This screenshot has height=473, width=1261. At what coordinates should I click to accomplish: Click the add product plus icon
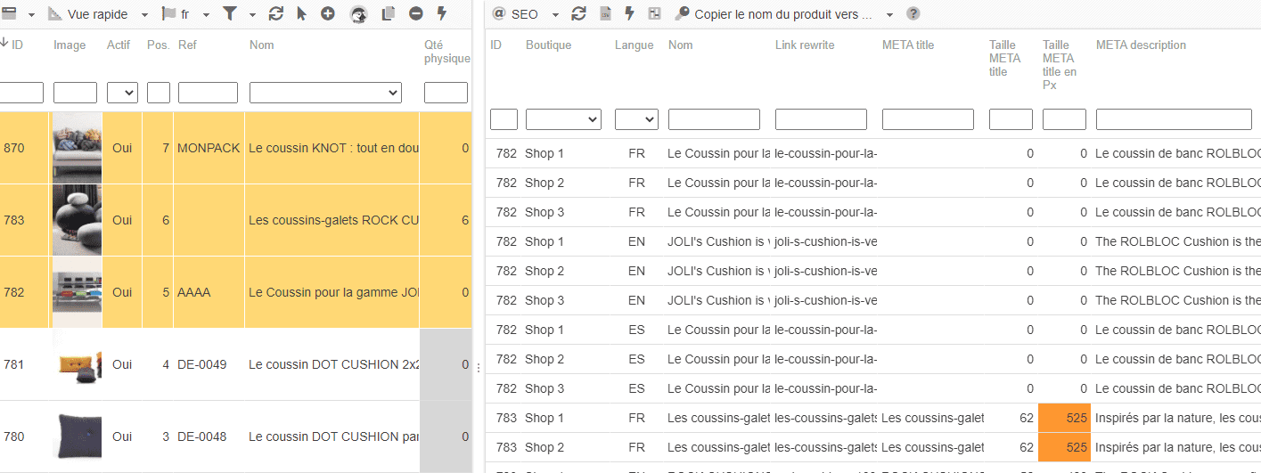328,14
